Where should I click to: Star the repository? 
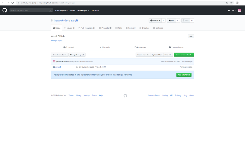point(171,21)
